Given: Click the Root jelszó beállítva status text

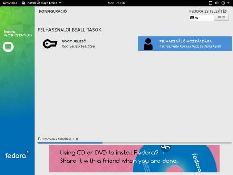Looking at the screenshot, I should click(78, 46).
